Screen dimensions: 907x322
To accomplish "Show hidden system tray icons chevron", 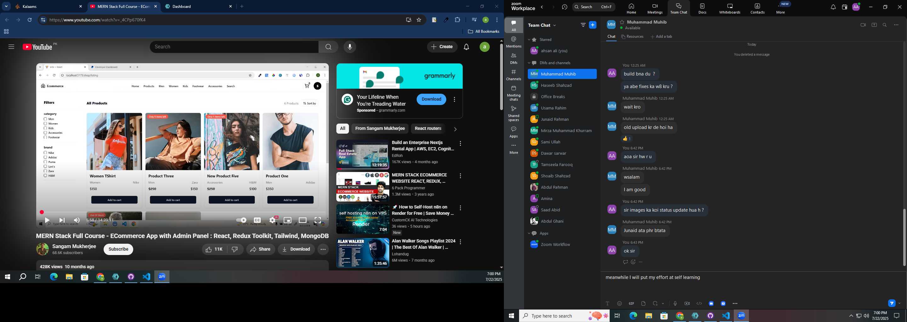I will point(851,316).
